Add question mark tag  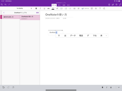click(100, 8)
